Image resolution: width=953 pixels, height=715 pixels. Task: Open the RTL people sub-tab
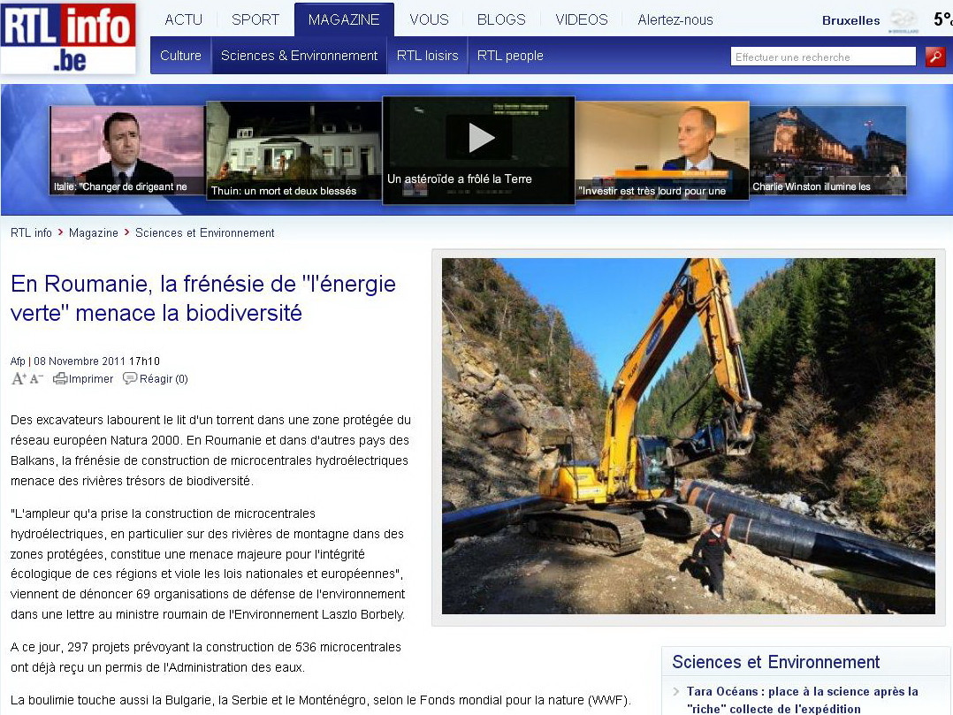coord(510,55)
